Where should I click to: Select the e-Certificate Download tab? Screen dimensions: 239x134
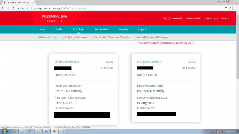pyautogui.click(x=75, y=37)
